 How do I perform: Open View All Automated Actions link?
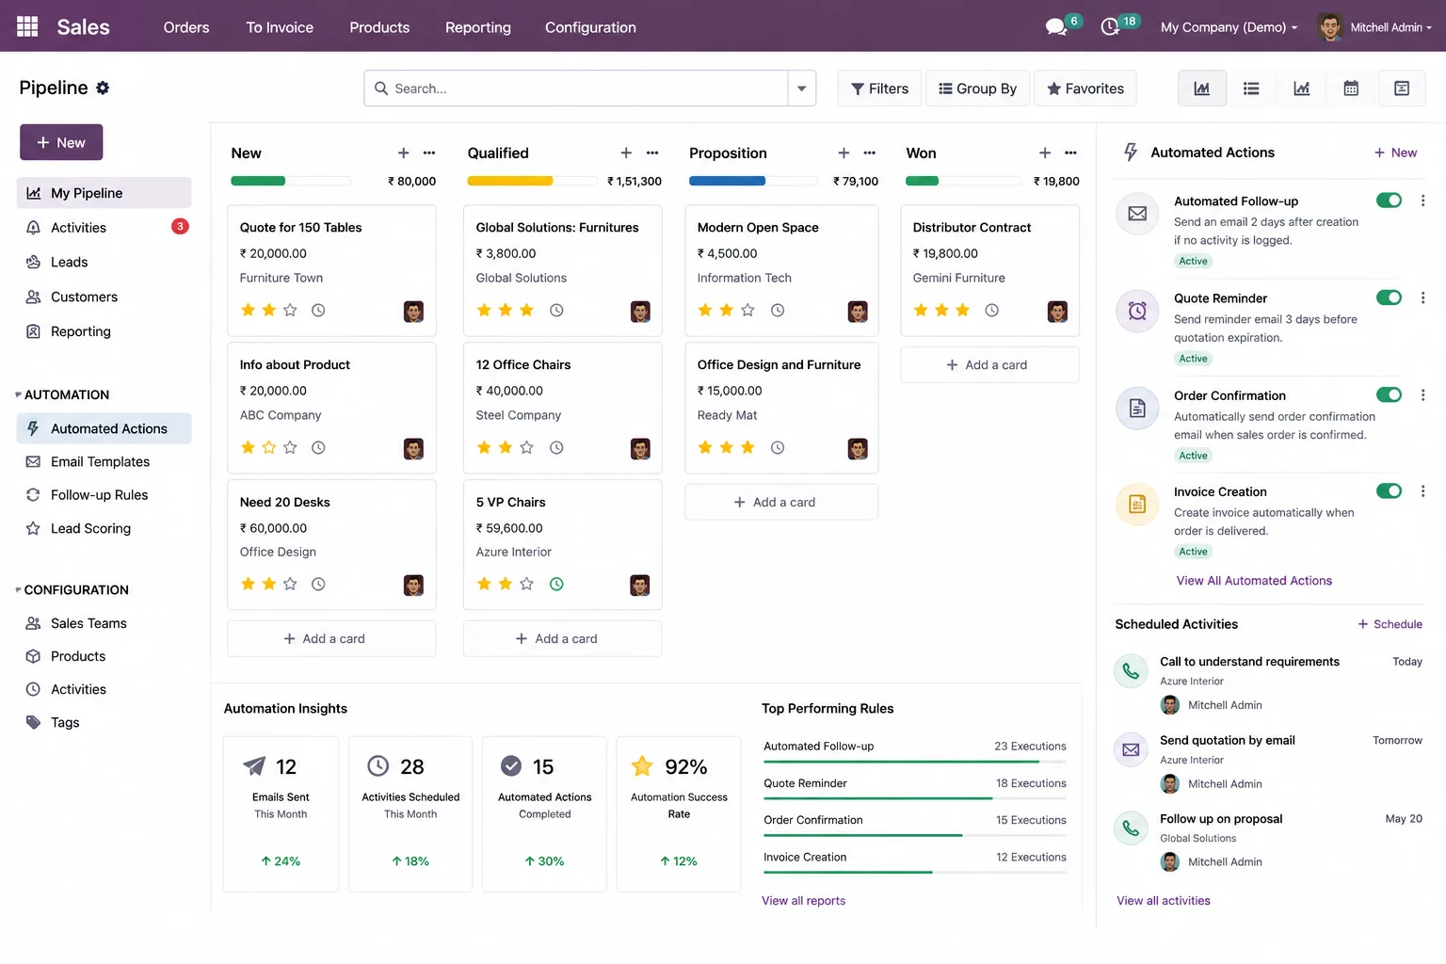[1254, 581]
